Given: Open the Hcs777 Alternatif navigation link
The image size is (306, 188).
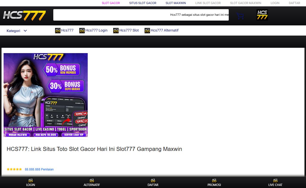Looking at the screenshot, I should [164, 30].
